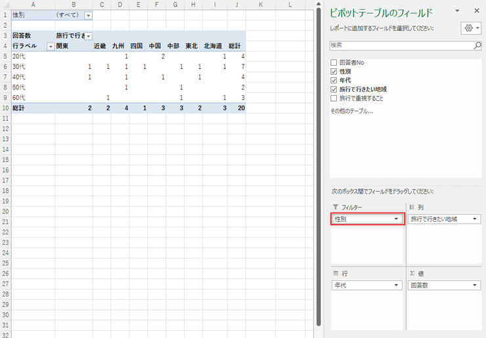Viewport: 486px width, 338px height.
Task: Close the PivotTable Fields pane
Action: pos(477,11)
